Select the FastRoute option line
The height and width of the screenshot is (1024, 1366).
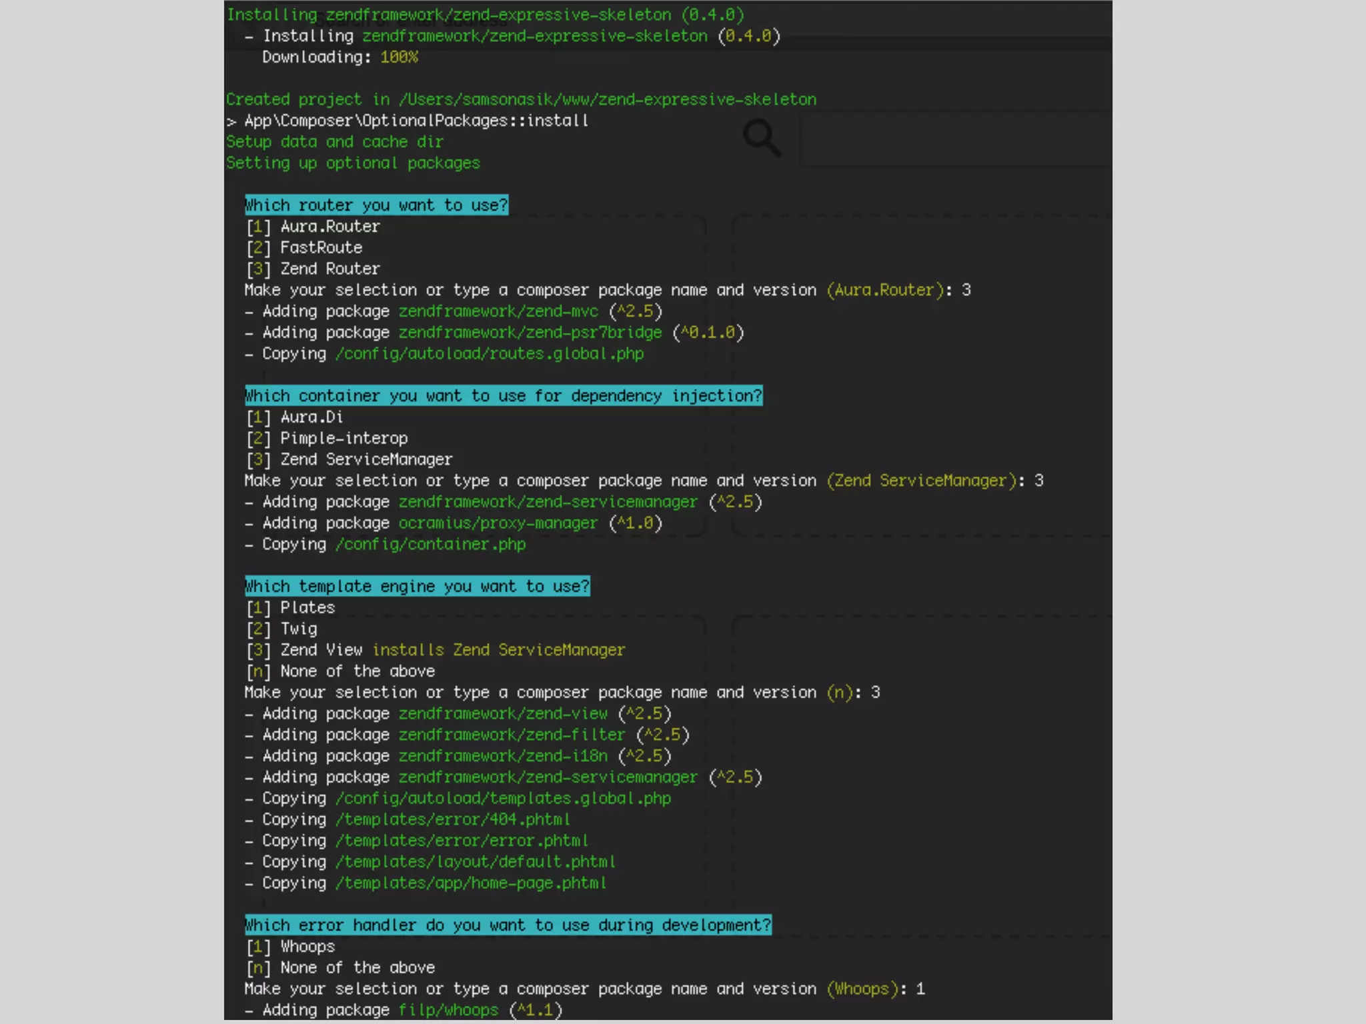point(305,248)
